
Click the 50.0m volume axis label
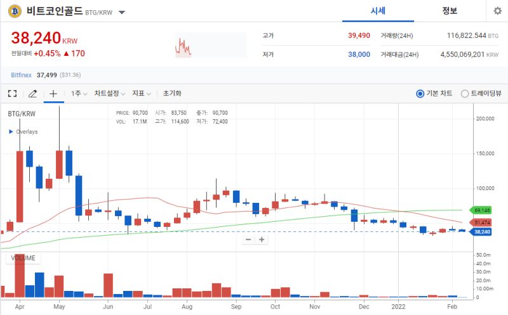[x=483, y=255]
